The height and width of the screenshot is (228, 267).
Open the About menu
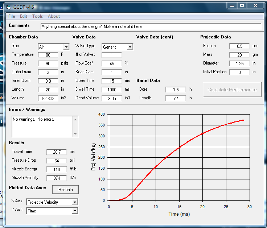click(54, 16)
